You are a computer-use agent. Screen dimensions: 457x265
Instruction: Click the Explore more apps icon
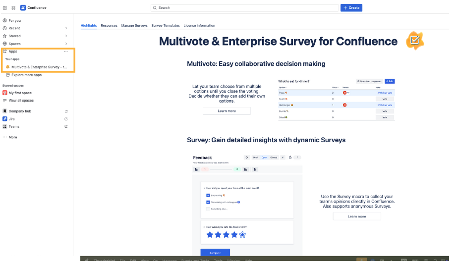tap(7, 75)
